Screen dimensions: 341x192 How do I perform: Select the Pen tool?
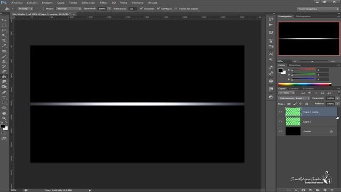coord(4,92)
